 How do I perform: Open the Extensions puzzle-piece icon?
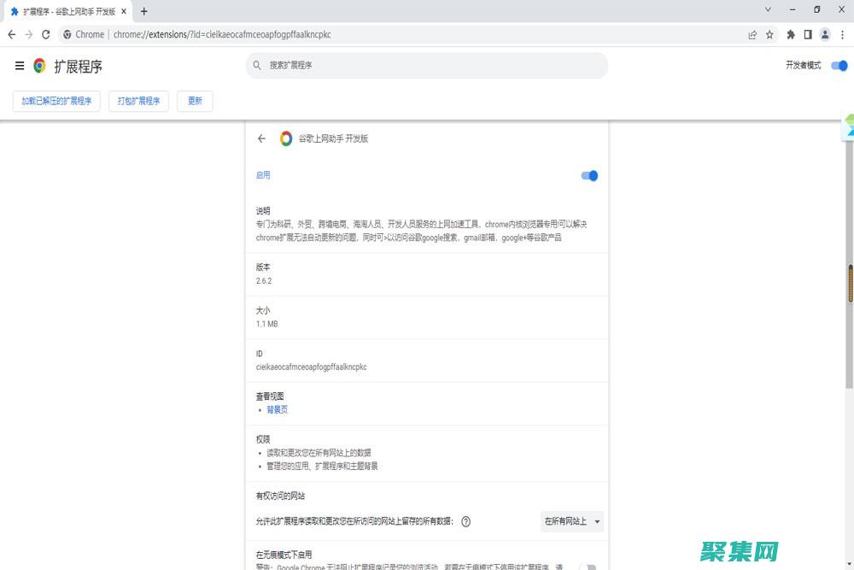click(790, 34)
